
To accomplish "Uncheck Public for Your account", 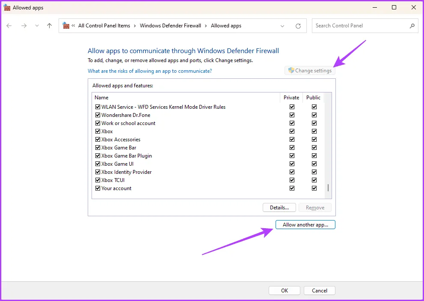I will pos(314,188).
